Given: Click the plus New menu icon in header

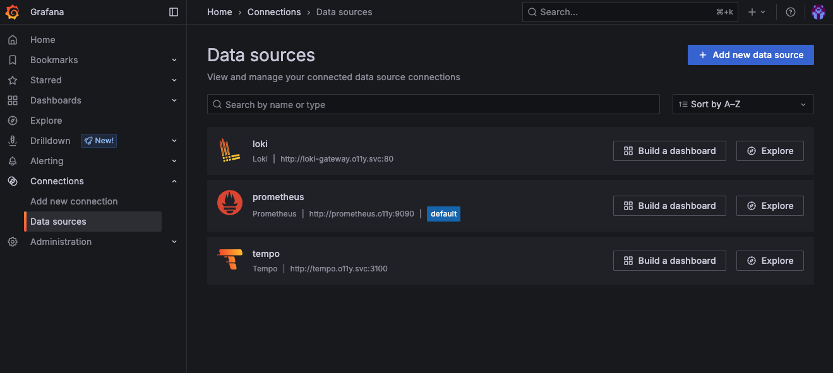Looking at the screenshot, I should (x=752, y=12).
